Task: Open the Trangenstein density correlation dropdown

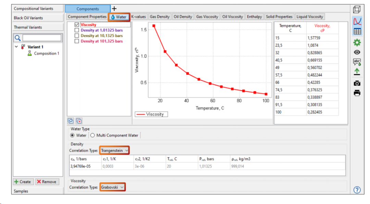Action: tap(115, 150)
